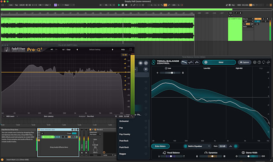Click the Pro-Q 3 window resize icon
The width and height of the screenshot is (273, 162).
coord(132,116)
